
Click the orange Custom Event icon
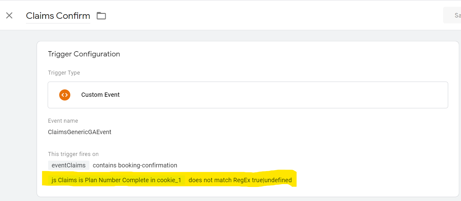coord(65,95)
